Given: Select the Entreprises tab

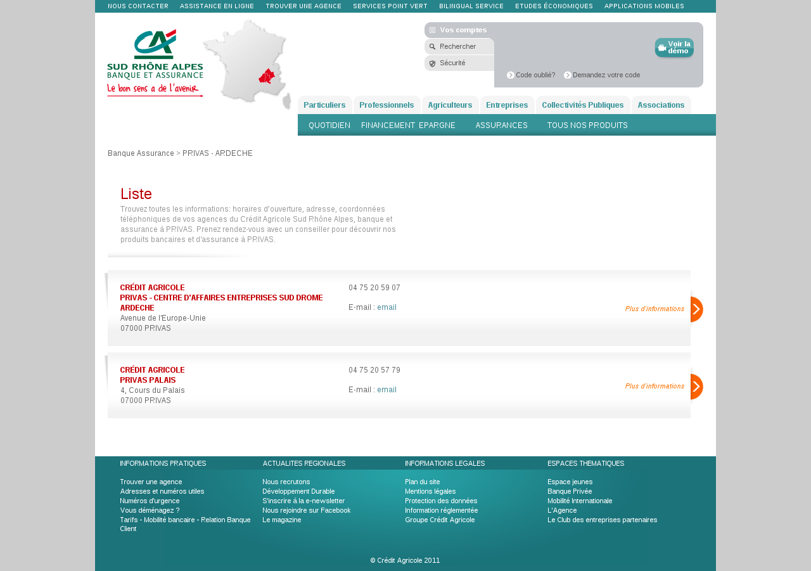Looking at the screenshot, I should 507,105.
